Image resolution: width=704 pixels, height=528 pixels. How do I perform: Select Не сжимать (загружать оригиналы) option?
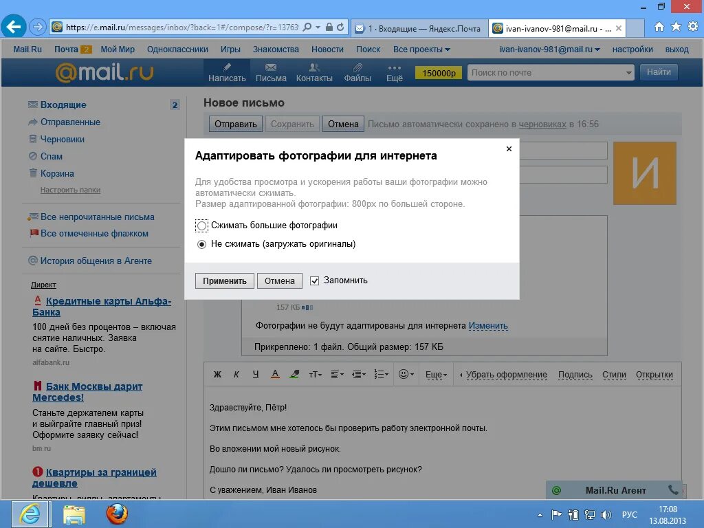click(x=201, y=244)
